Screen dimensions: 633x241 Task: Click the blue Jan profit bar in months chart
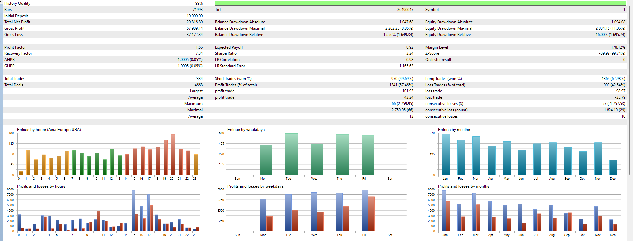click(444, 211)
